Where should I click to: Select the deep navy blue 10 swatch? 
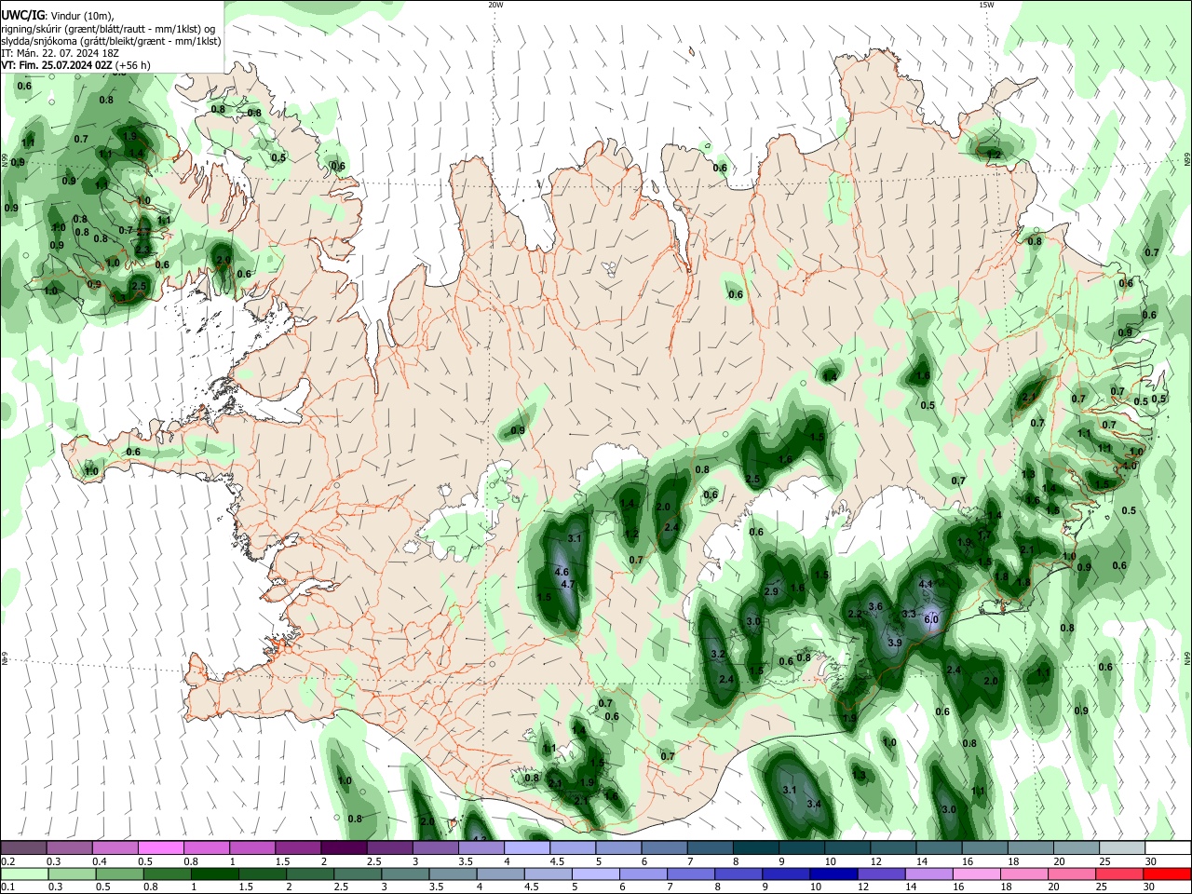tap(833, 874)
